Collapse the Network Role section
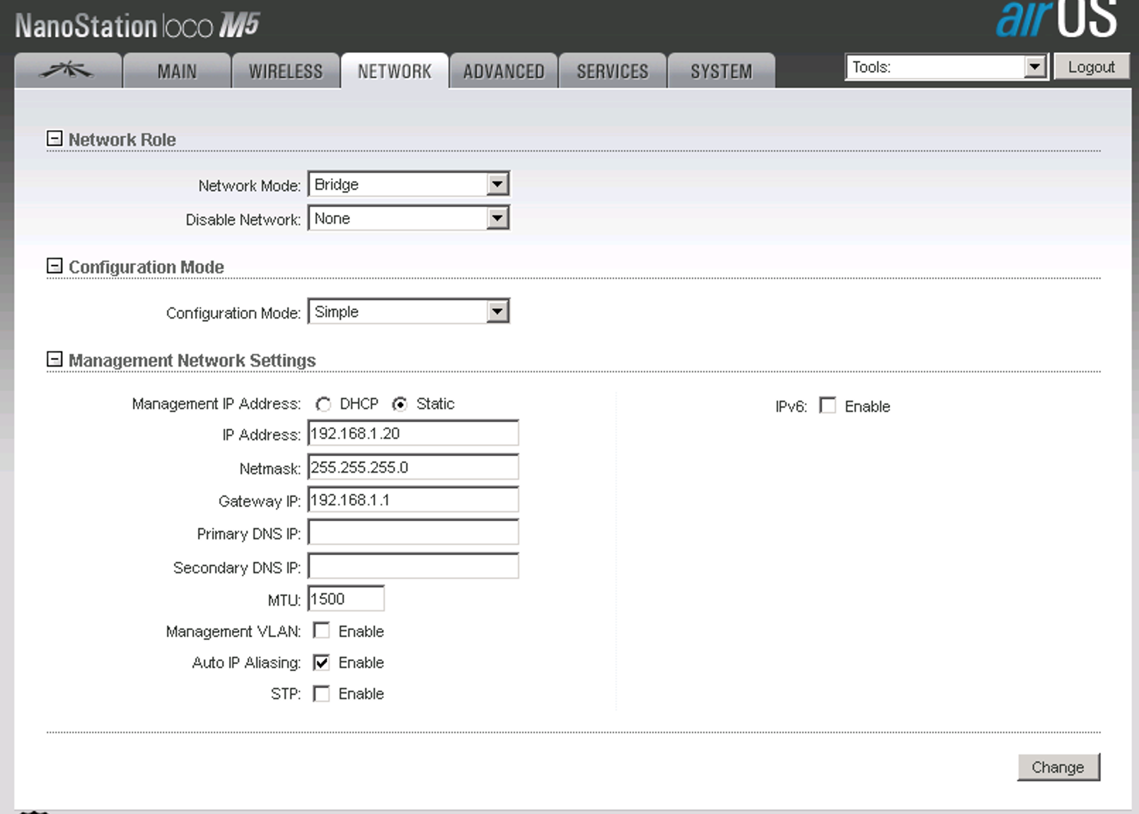The image size is (1139, 814). 54,139
